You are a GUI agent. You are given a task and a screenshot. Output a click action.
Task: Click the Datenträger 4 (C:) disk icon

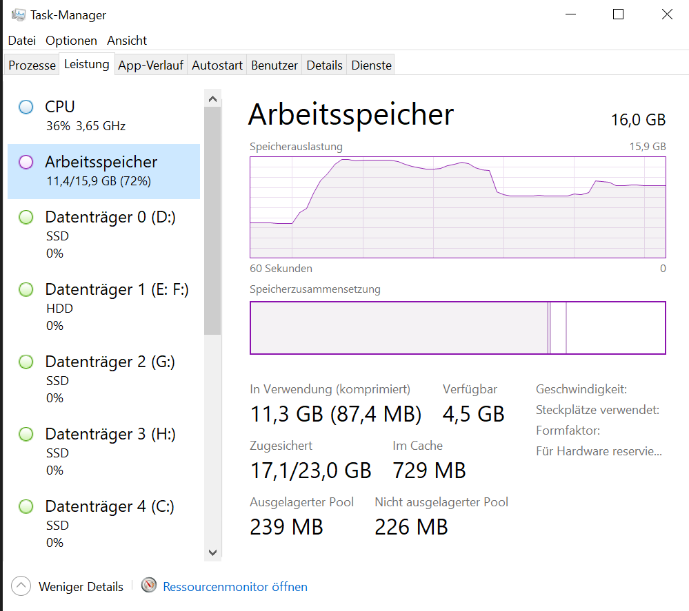coord(26,506)
